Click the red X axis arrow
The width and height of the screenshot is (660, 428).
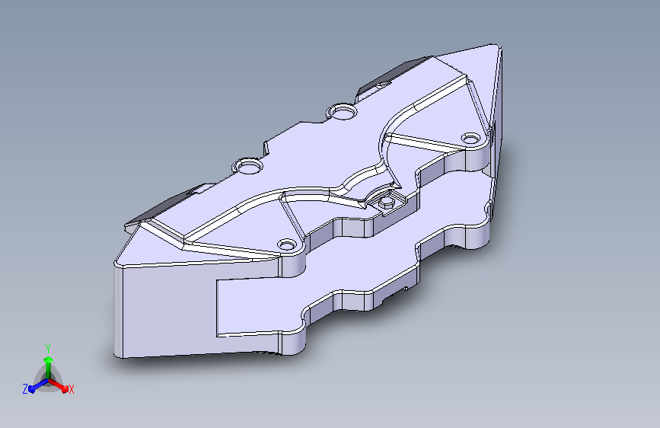click(59, 386)
